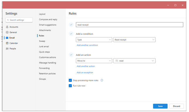Open the Move to action dropdown
This screenshot has width=189, height=112.
[x=94, y=61]
